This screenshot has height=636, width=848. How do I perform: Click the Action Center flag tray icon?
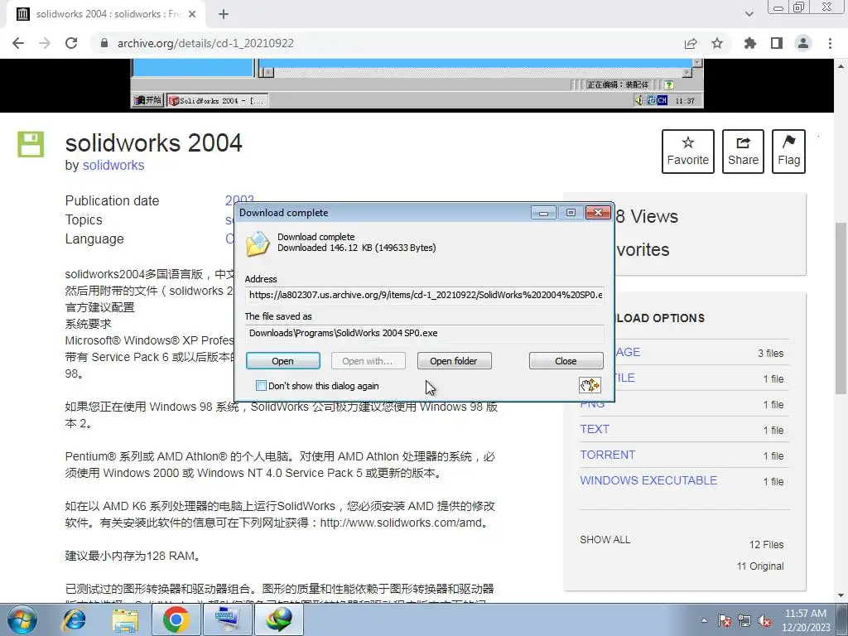pos(725,620)
